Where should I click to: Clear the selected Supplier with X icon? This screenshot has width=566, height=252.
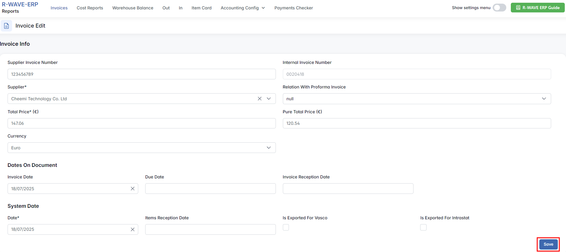click(260, 99)
